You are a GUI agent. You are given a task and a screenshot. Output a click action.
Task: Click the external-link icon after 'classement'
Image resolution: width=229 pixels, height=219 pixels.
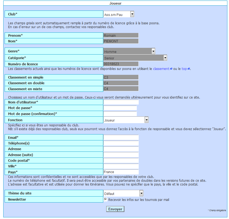pos(171,69)
